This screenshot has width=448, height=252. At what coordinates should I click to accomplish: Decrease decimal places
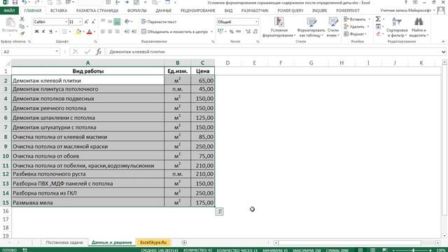pos(255,31)
